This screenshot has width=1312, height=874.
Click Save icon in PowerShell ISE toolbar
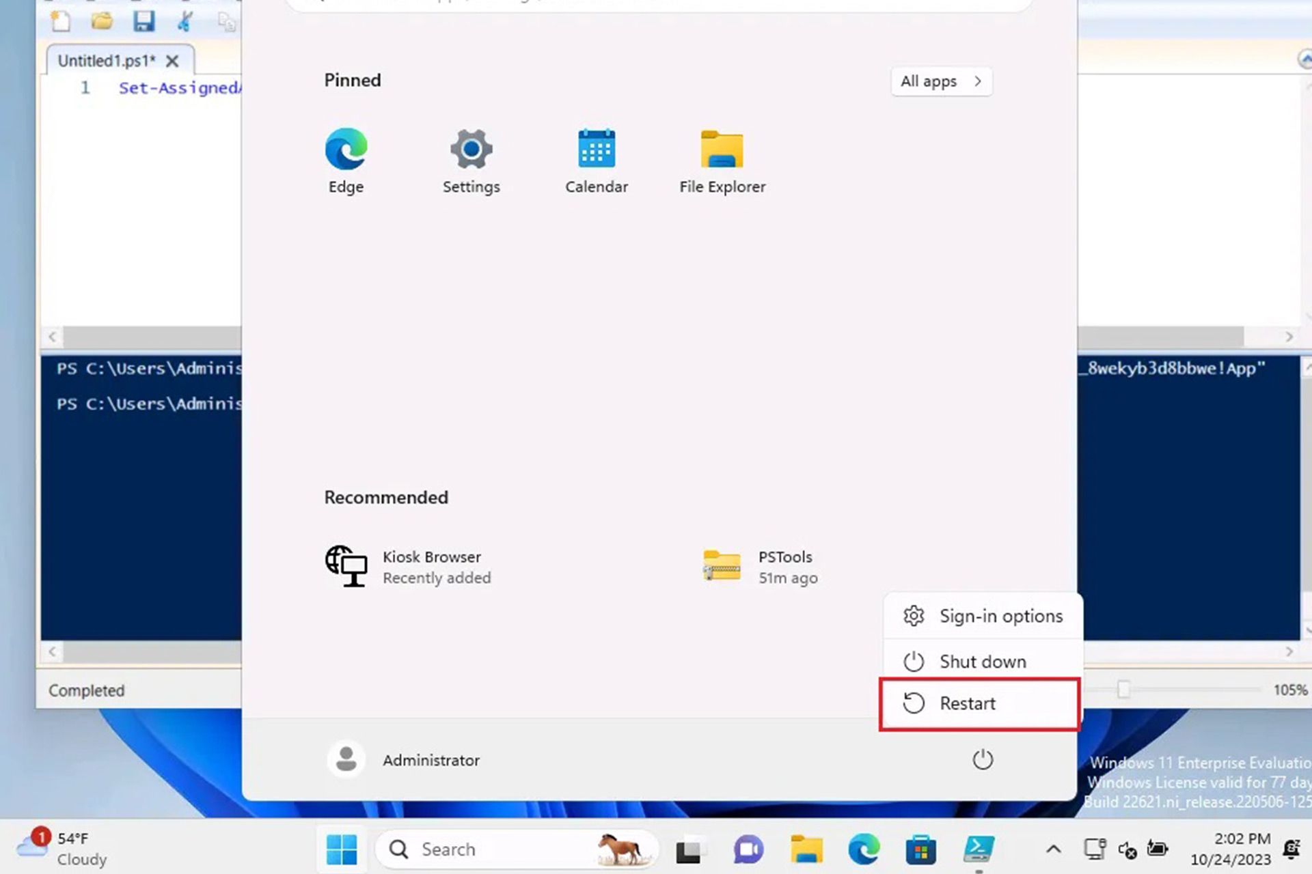[x=143, y=20]
